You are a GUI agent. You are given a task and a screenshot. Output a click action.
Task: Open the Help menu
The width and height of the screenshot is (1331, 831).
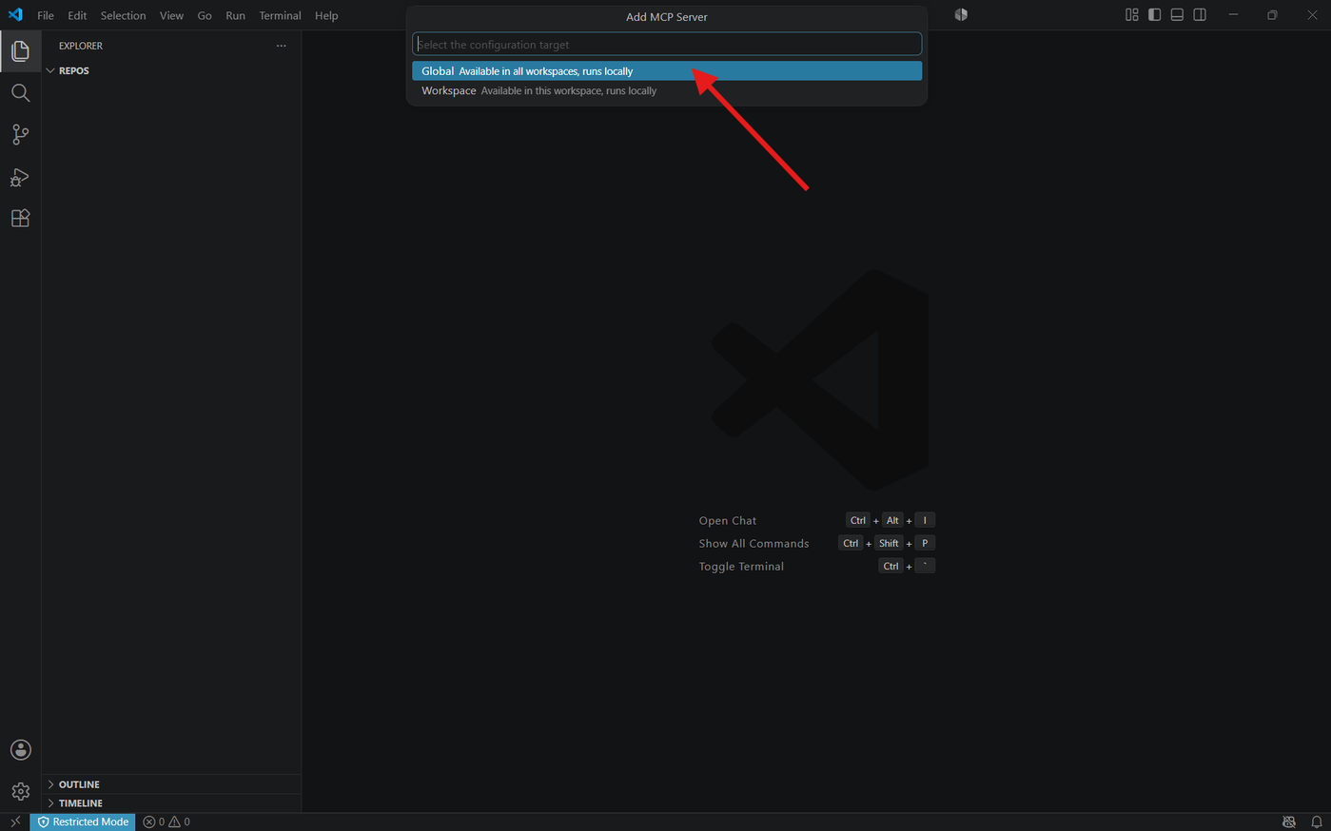click(326, 15)
